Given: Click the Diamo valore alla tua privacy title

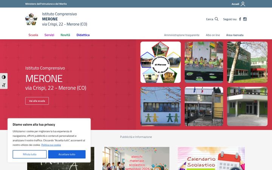Looking at the screenshot, I should (34, 125).
